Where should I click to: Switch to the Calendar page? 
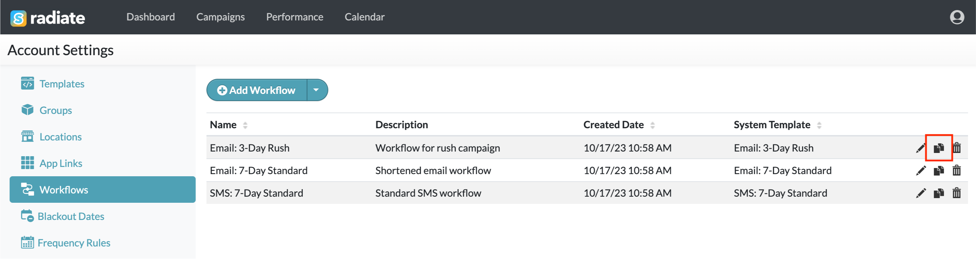coord(364,17)
